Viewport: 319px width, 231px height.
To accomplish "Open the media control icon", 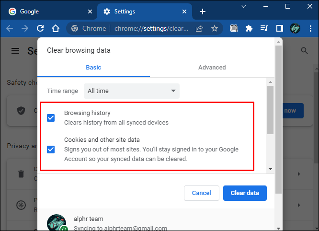I will pyautogui.click(x=264, y=28).
